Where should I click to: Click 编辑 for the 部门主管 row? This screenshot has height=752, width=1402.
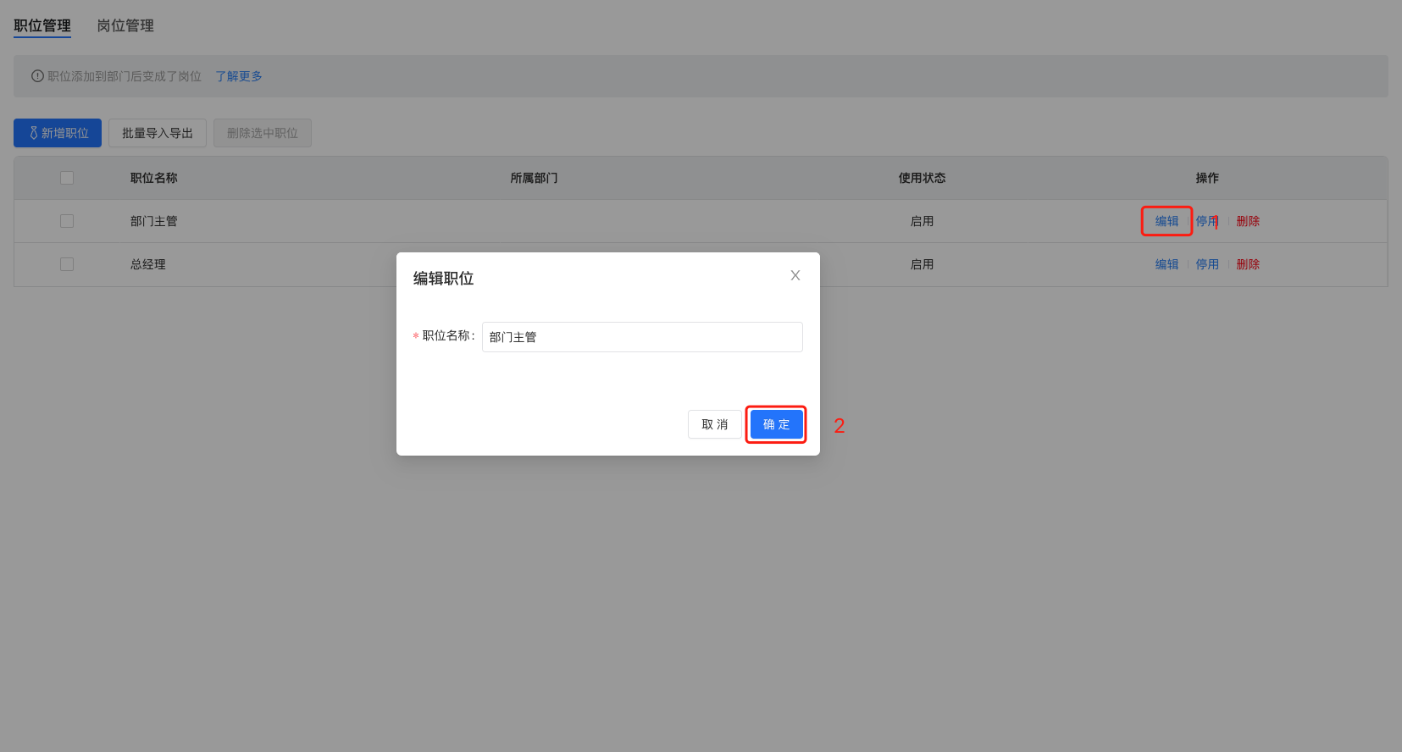(1166, 221)
